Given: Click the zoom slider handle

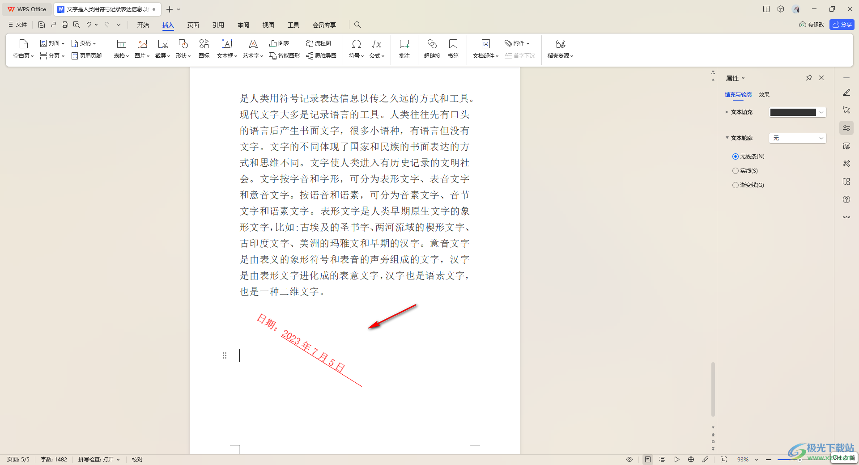Looking at the screenshot, I should (799, 460).
